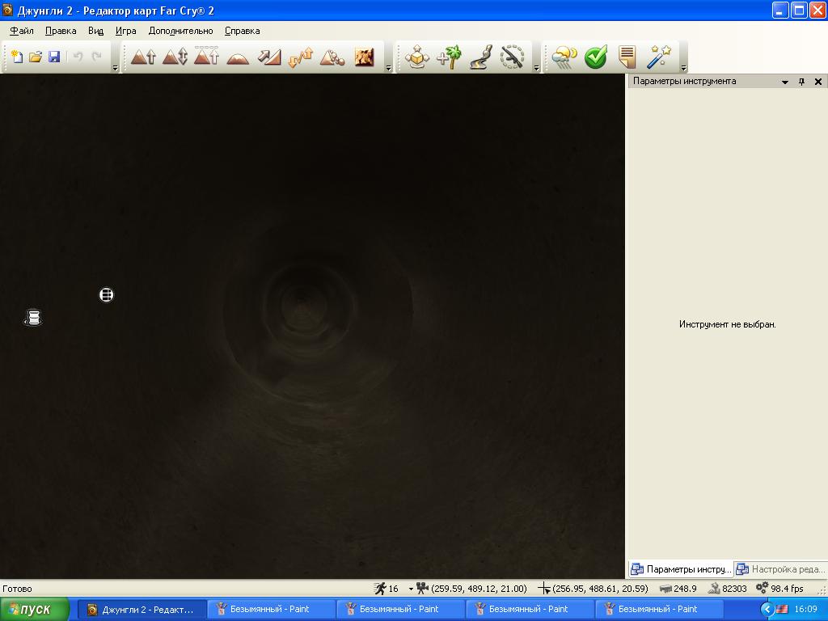The height and width of the screenshot is (621, 828).
Task: Open the Вид menu
Action: point(95,31)
